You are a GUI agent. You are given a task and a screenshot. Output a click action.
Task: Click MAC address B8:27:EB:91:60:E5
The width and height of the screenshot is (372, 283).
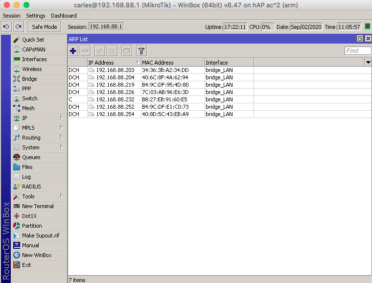(164, 99)
